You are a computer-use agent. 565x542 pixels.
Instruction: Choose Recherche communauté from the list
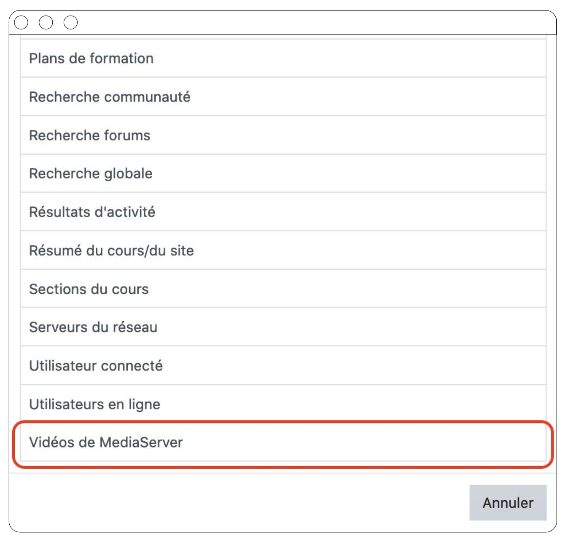110,97
